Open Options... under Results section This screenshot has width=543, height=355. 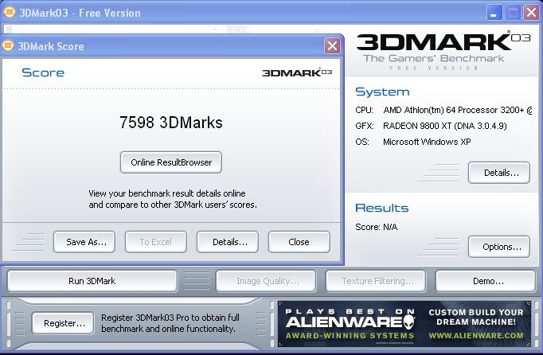pos(498,247)
